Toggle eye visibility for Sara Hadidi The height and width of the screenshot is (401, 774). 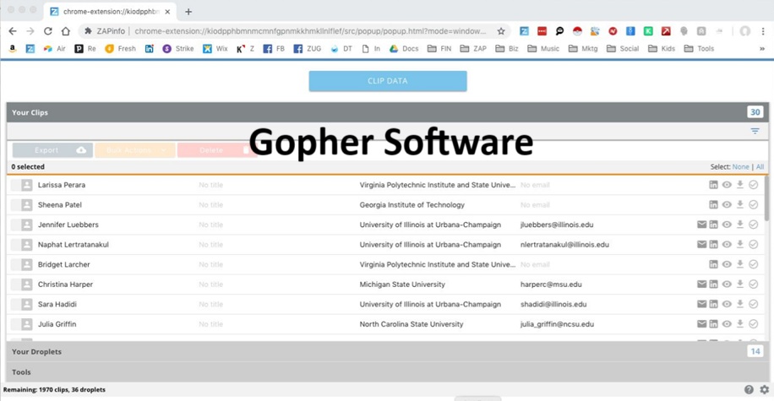[727, 304]
